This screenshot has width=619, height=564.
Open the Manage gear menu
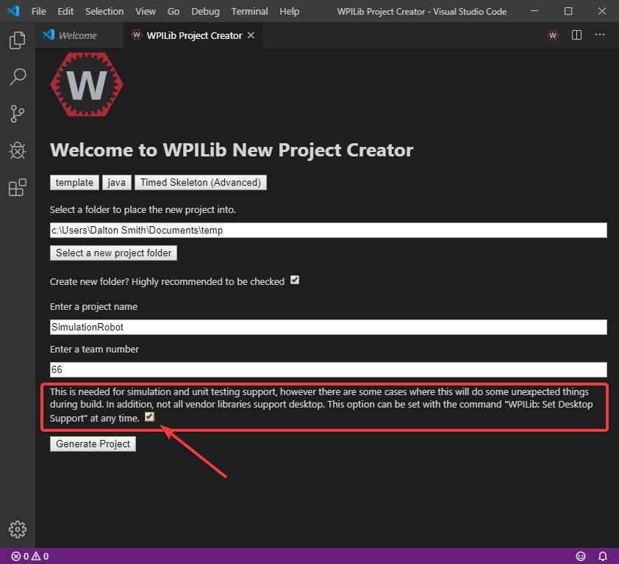click(17, 529)
